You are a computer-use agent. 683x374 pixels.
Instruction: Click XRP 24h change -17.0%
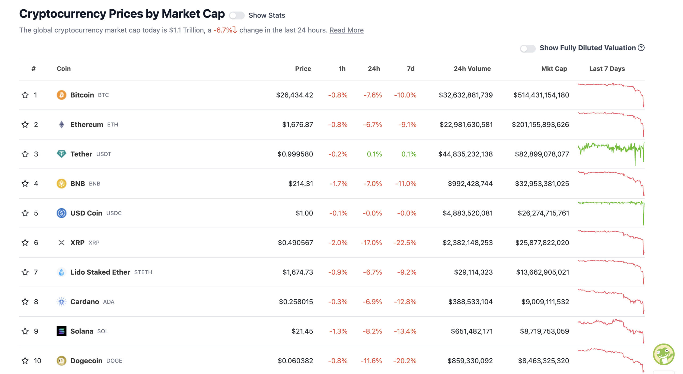[371, 243]
